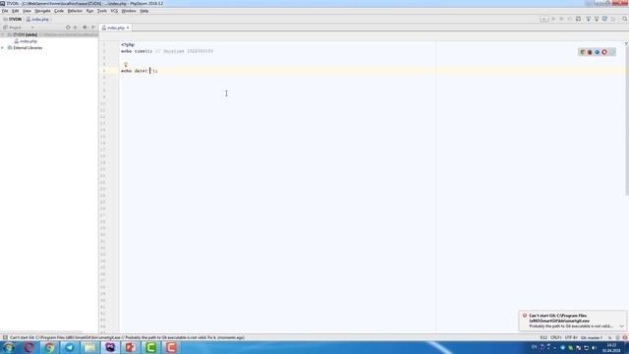Change UTF-8 file encoding in status bar

point(571,337)
